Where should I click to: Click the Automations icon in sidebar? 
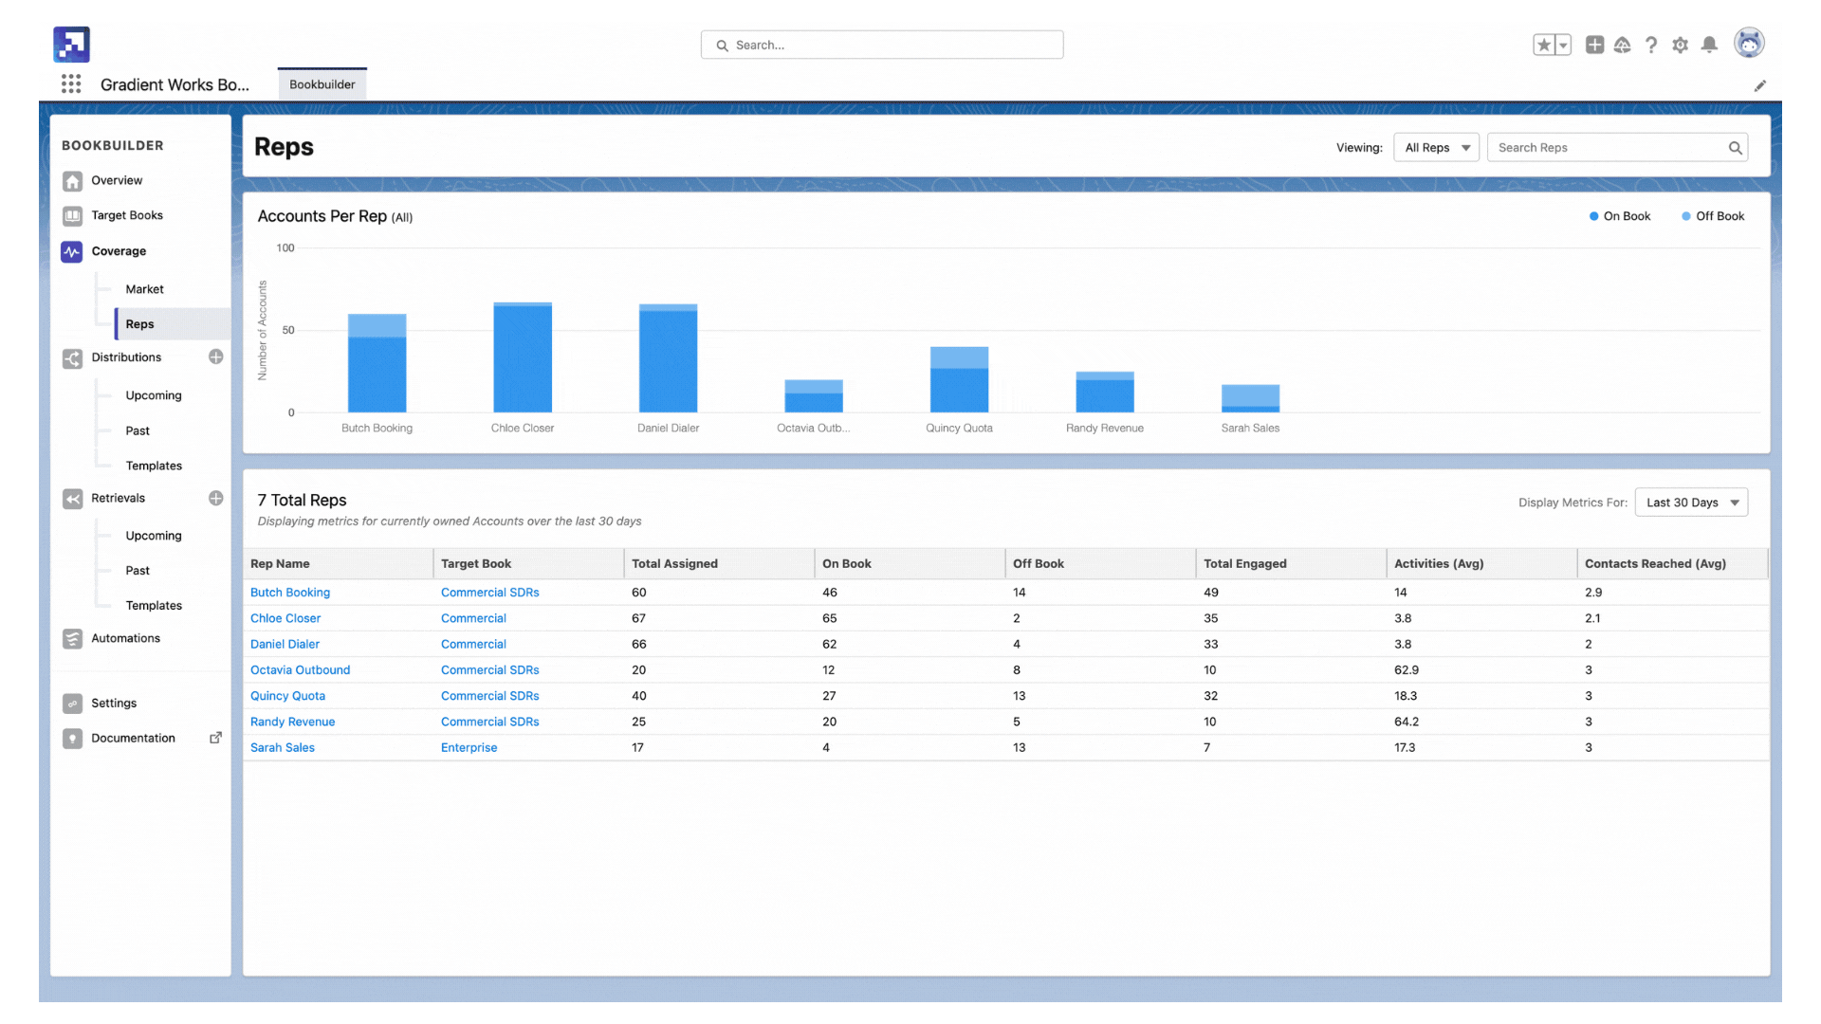[x=71, y=638]
